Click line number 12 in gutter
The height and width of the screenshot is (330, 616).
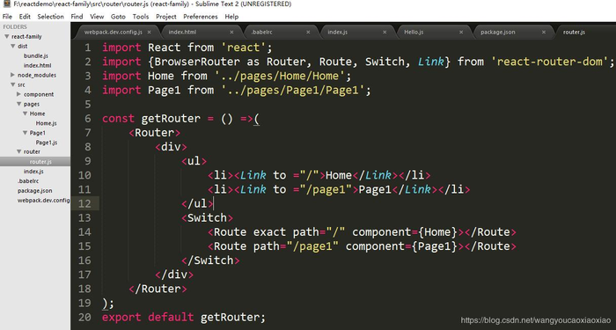pos(84,203)
